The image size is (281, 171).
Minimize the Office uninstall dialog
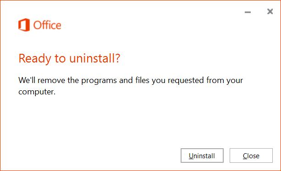(248, 12)
